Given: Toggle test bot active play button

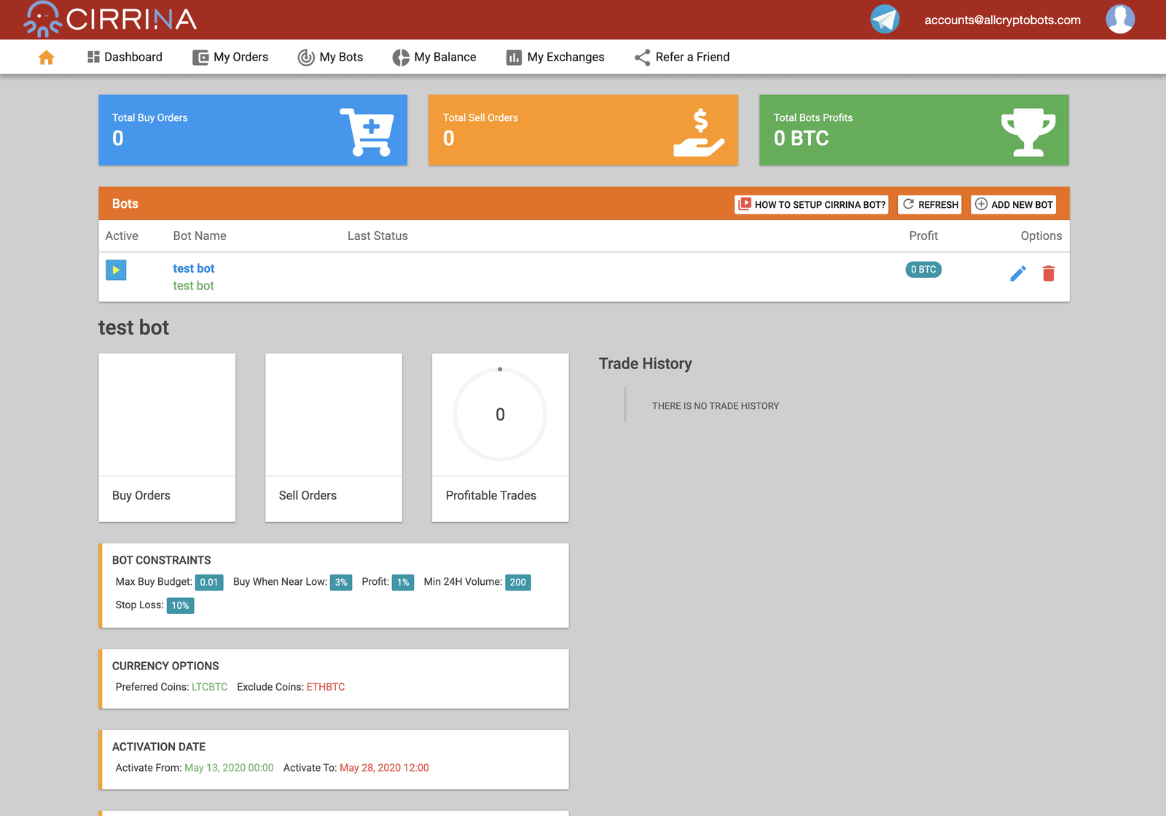Looking at the screenshot, I should point(116,270).
